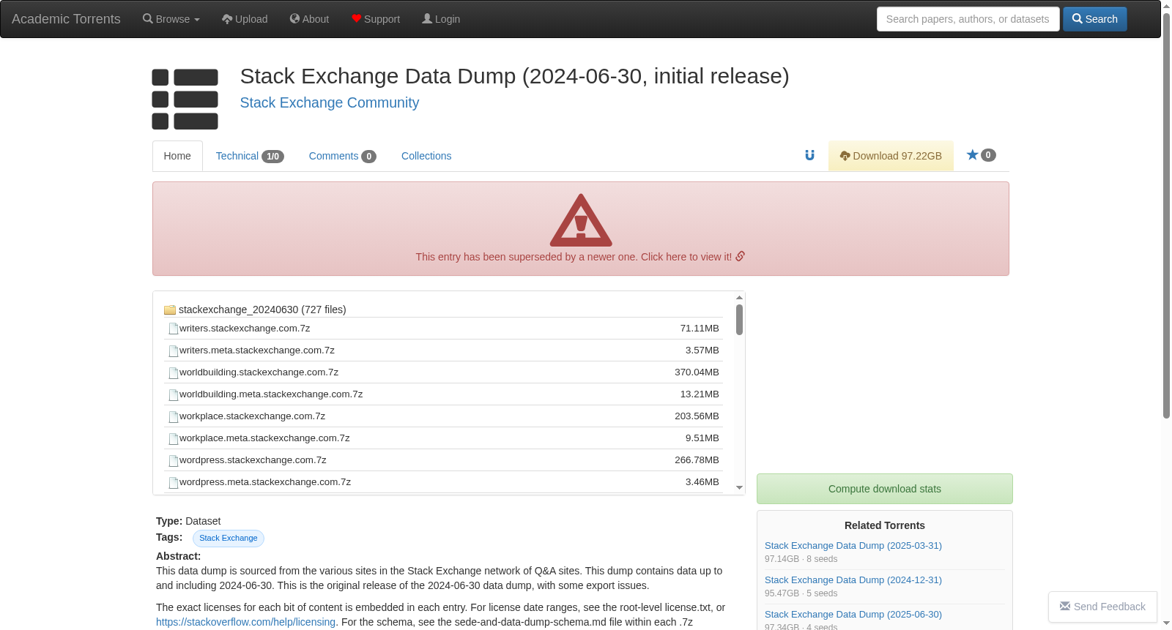Click the bookmark star icon
This screenshot has height=630, width=1172.
click(x=973, y=154)
